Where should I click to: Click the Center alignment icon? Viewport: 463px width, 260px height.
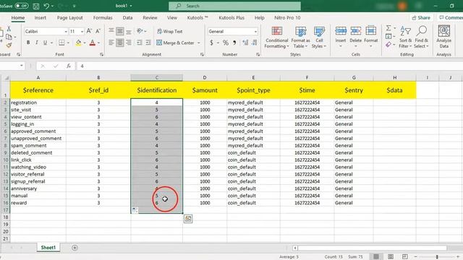coord(120,43)
